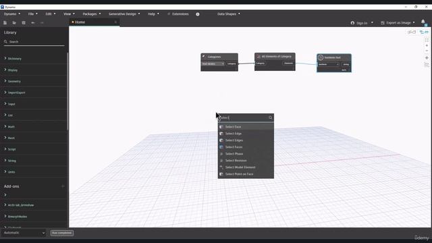Click the pan mode cross icon
This screenshot has width=432, height=243.
point(427,58)
